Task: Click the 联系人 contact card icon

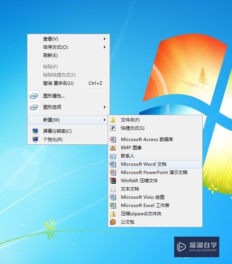Action: click(x=113, y=157)
